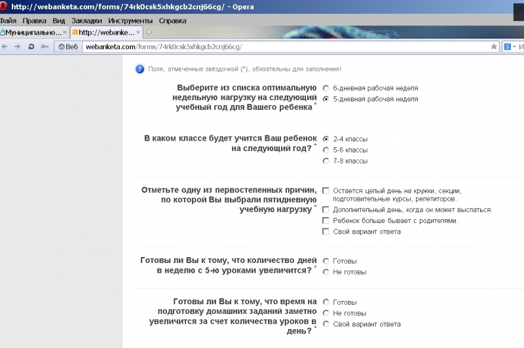Viewport: 524px width, 348px height.
Task: Click the browser Back arrow button
Action: (5, 46)
